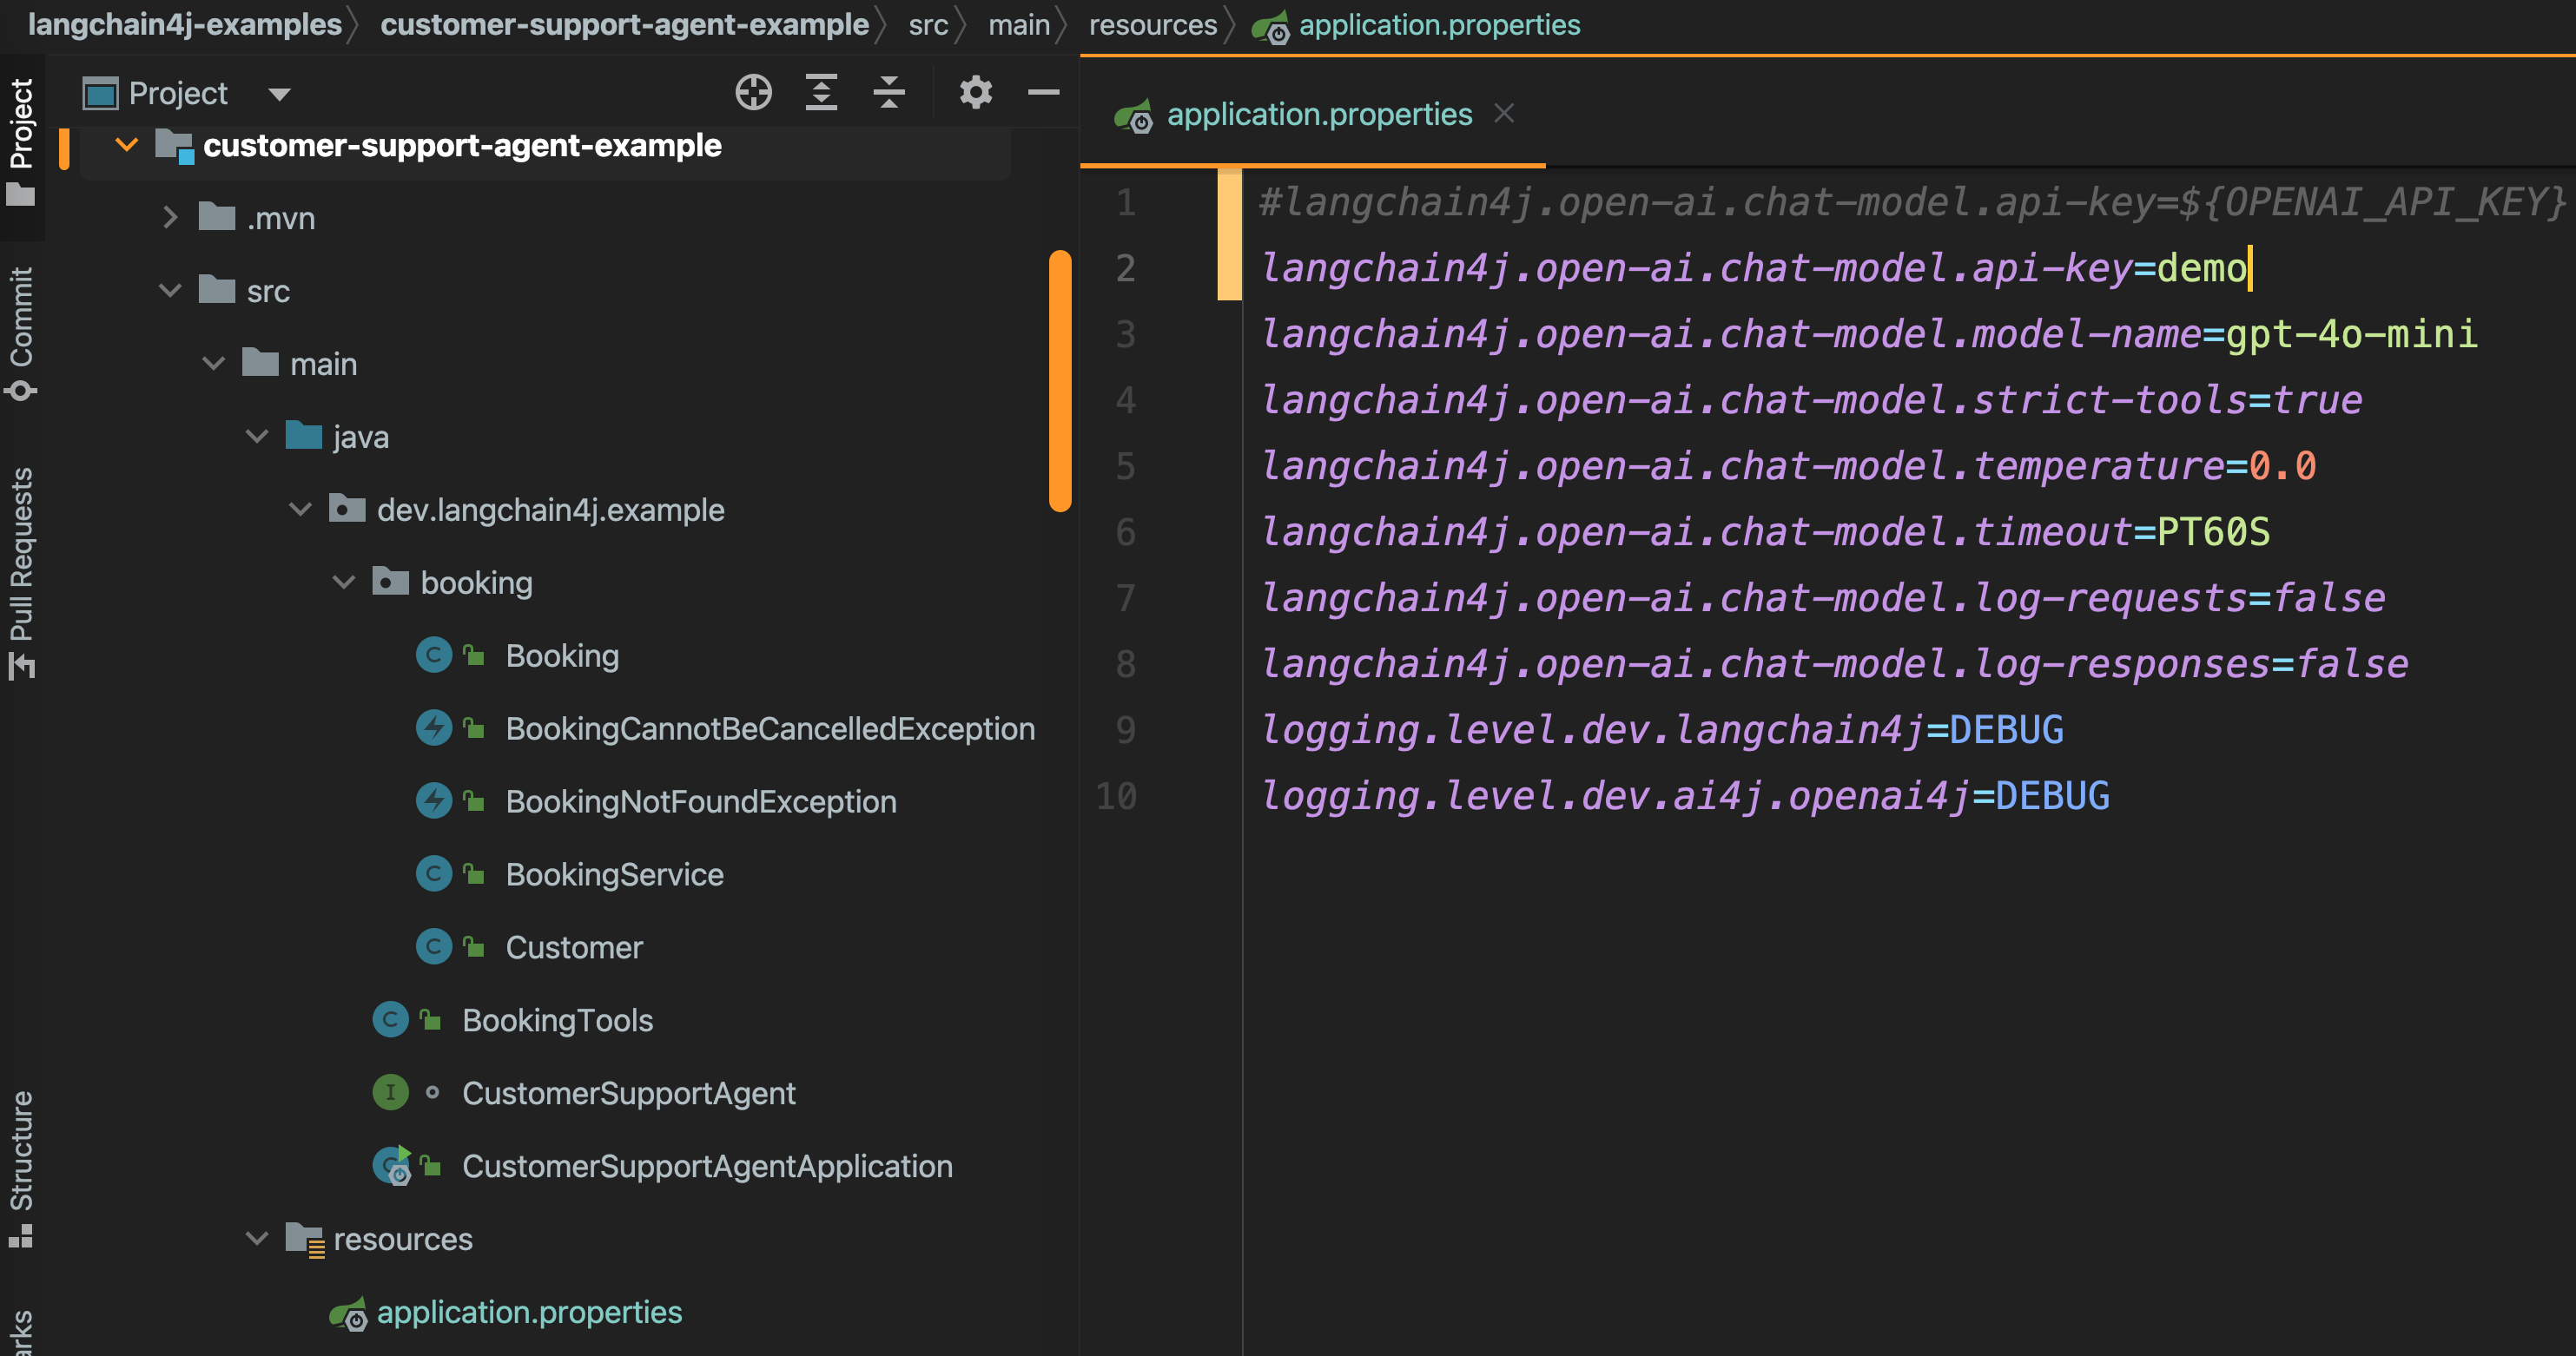Select the application.properties editor tab

(1318, 115)
